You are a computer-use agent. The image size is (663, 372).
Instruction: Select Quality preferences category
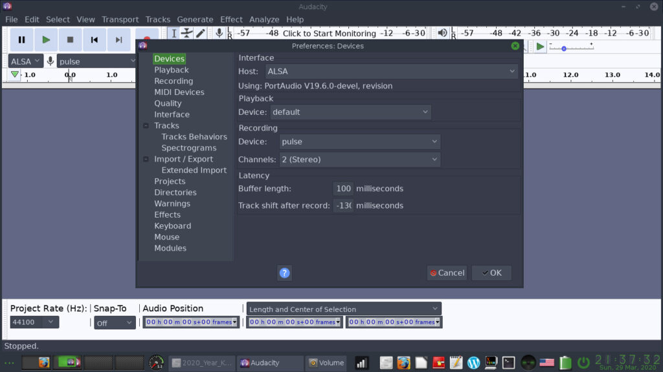click(168, 103)
